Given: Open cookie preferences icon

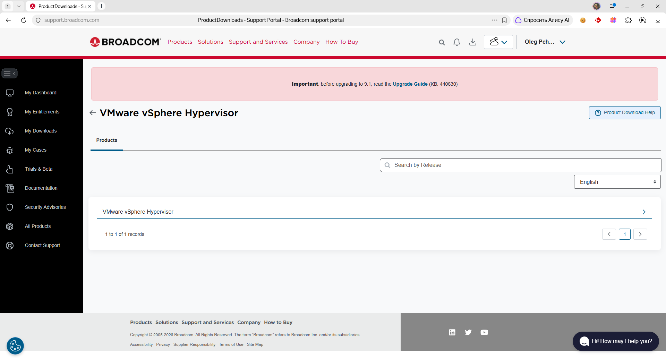Looking at the screenshot, I should (x=15, y=346).
